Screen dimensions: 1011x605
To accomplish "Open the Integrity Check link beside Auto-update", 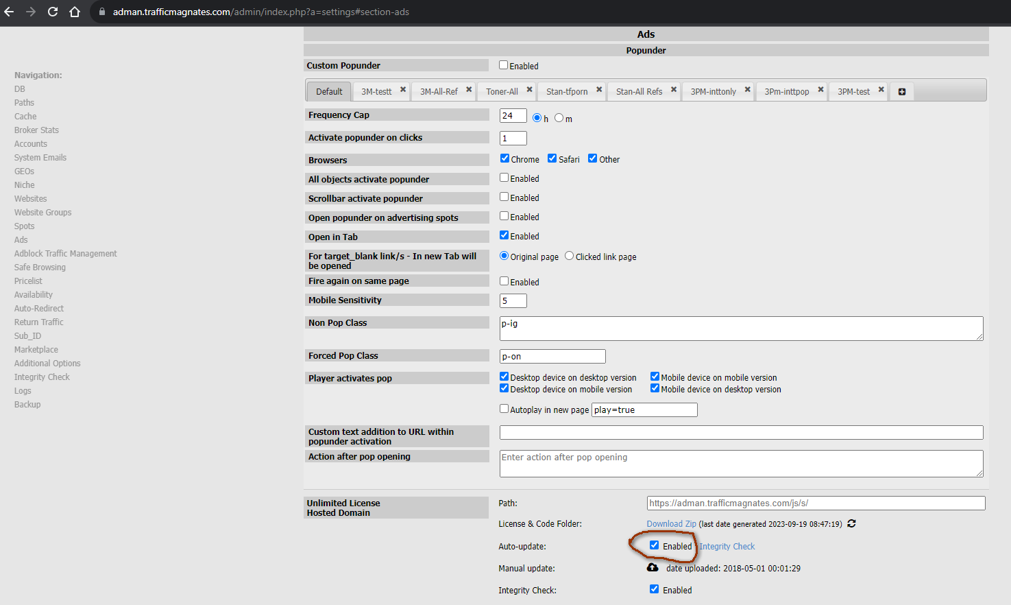I will (727, 547).
